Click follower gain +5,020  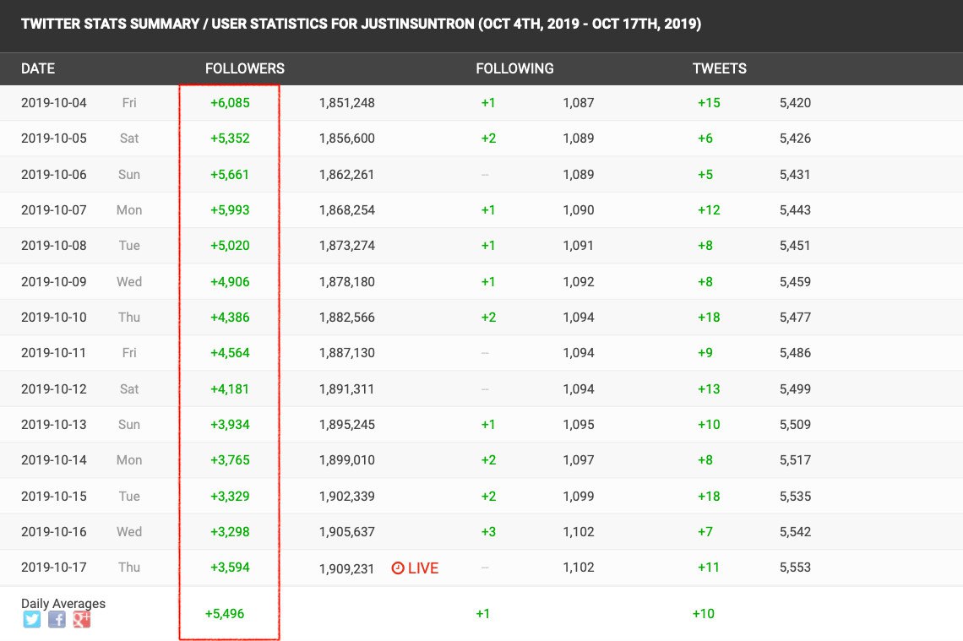(x=231, y=246)
